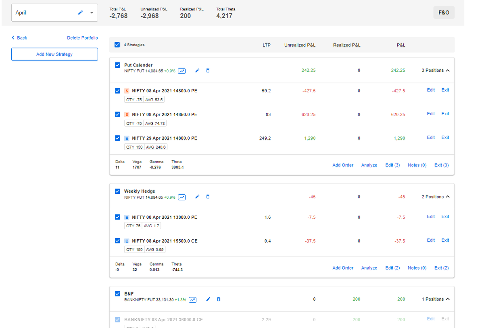The height and width of the screenshot is (328, 484).
Task: Exit the NIFTY 29 Apr 14800.0 PE position
Action: (445, 138)
